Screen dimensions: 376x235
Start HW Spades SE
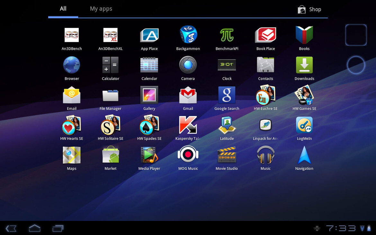(149, 125)
